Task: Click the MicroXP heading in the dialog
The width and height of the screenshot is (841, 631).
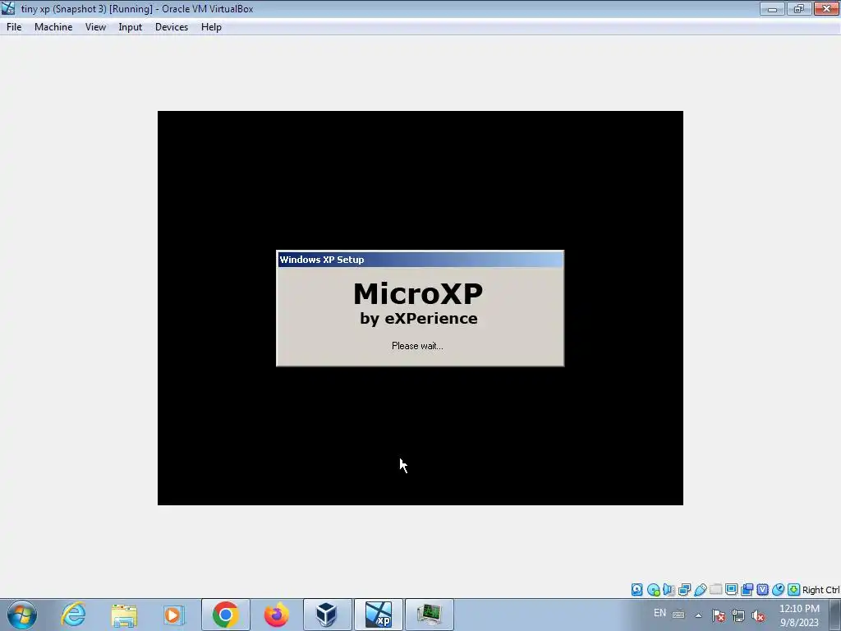Action: [418, 293]
